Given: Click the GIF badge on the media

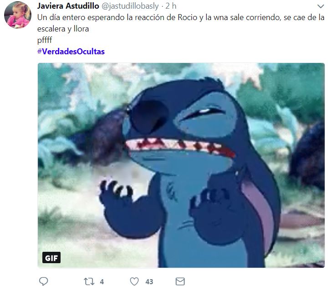Looking at the screenshot, I should (x=51, y=258).
